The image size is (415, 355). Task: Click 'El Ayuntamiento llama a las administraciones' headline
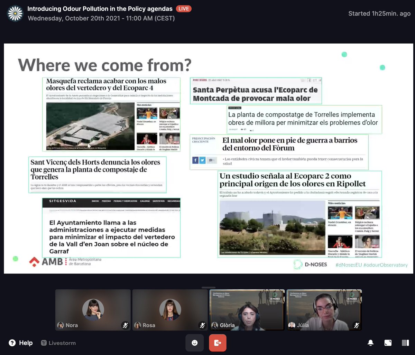[x=112, y=237]
